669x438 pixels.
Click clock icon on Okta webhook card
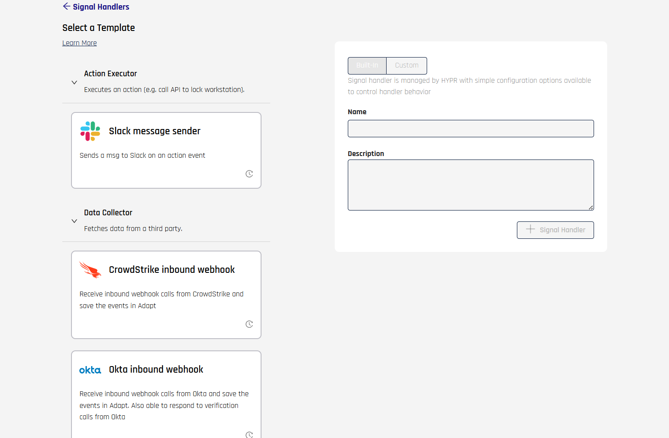coord(249,435)
